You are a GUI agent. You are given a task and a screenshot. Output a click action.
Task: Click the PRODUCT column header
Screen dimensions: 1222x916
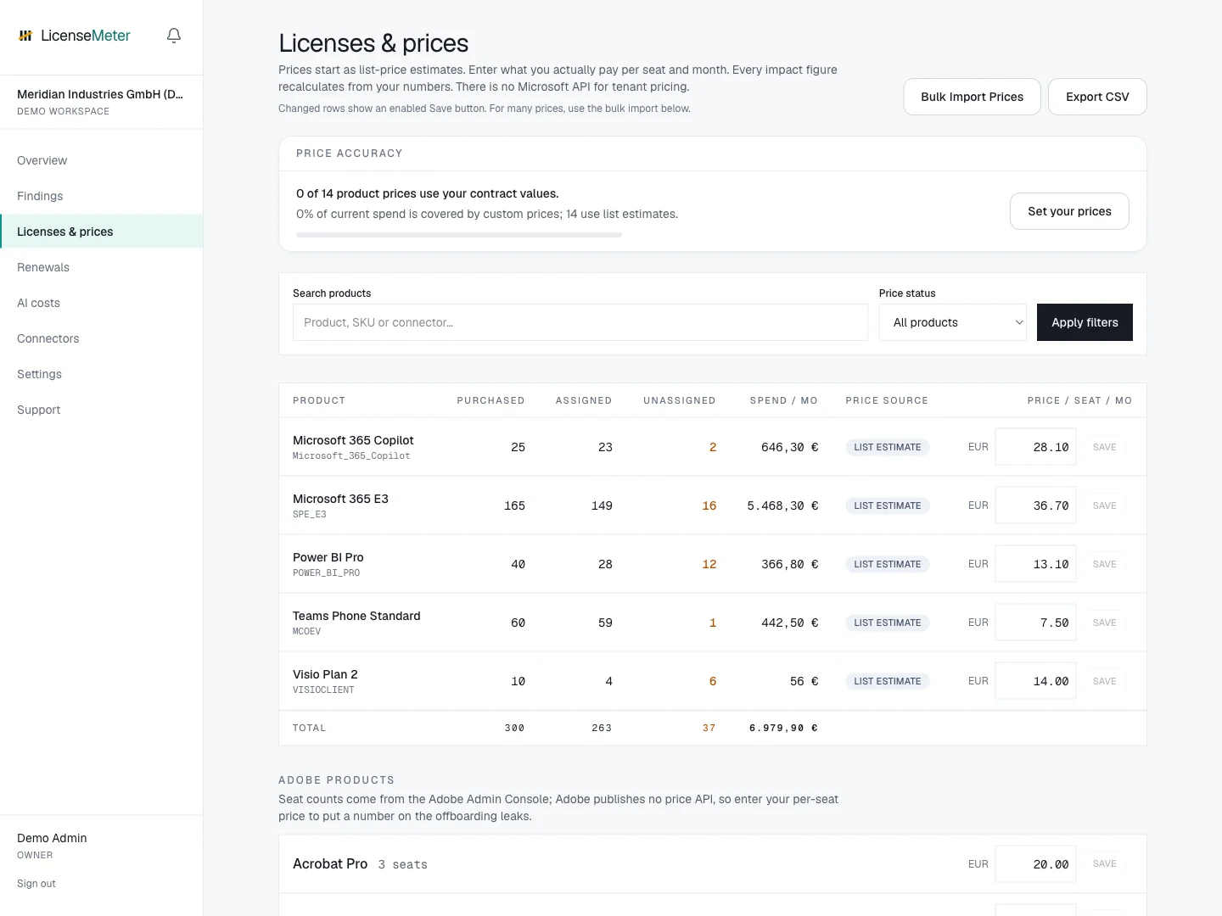[x=319, y=400]
